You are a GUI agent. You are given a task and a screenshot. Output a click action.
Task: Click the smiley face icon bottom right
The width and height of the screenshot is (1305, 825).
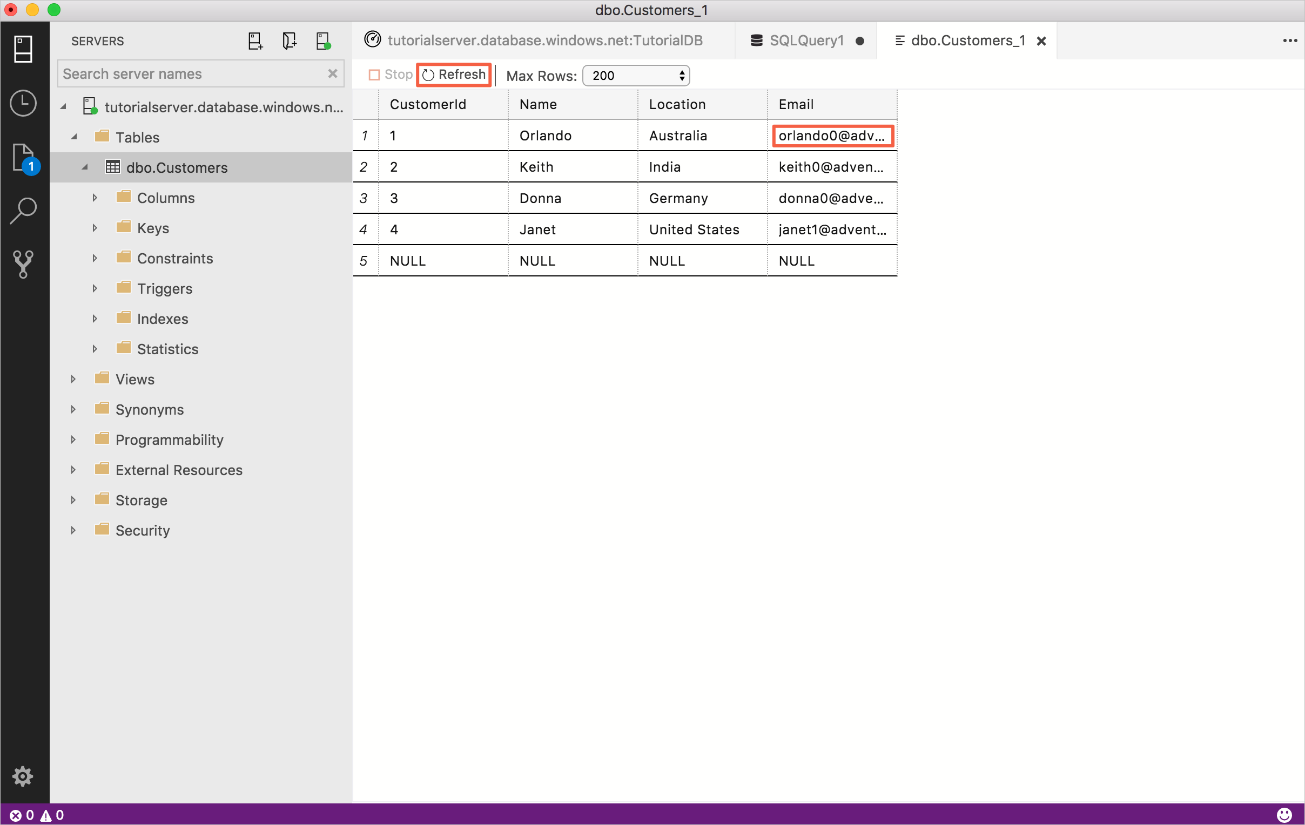click(1284, 815)
